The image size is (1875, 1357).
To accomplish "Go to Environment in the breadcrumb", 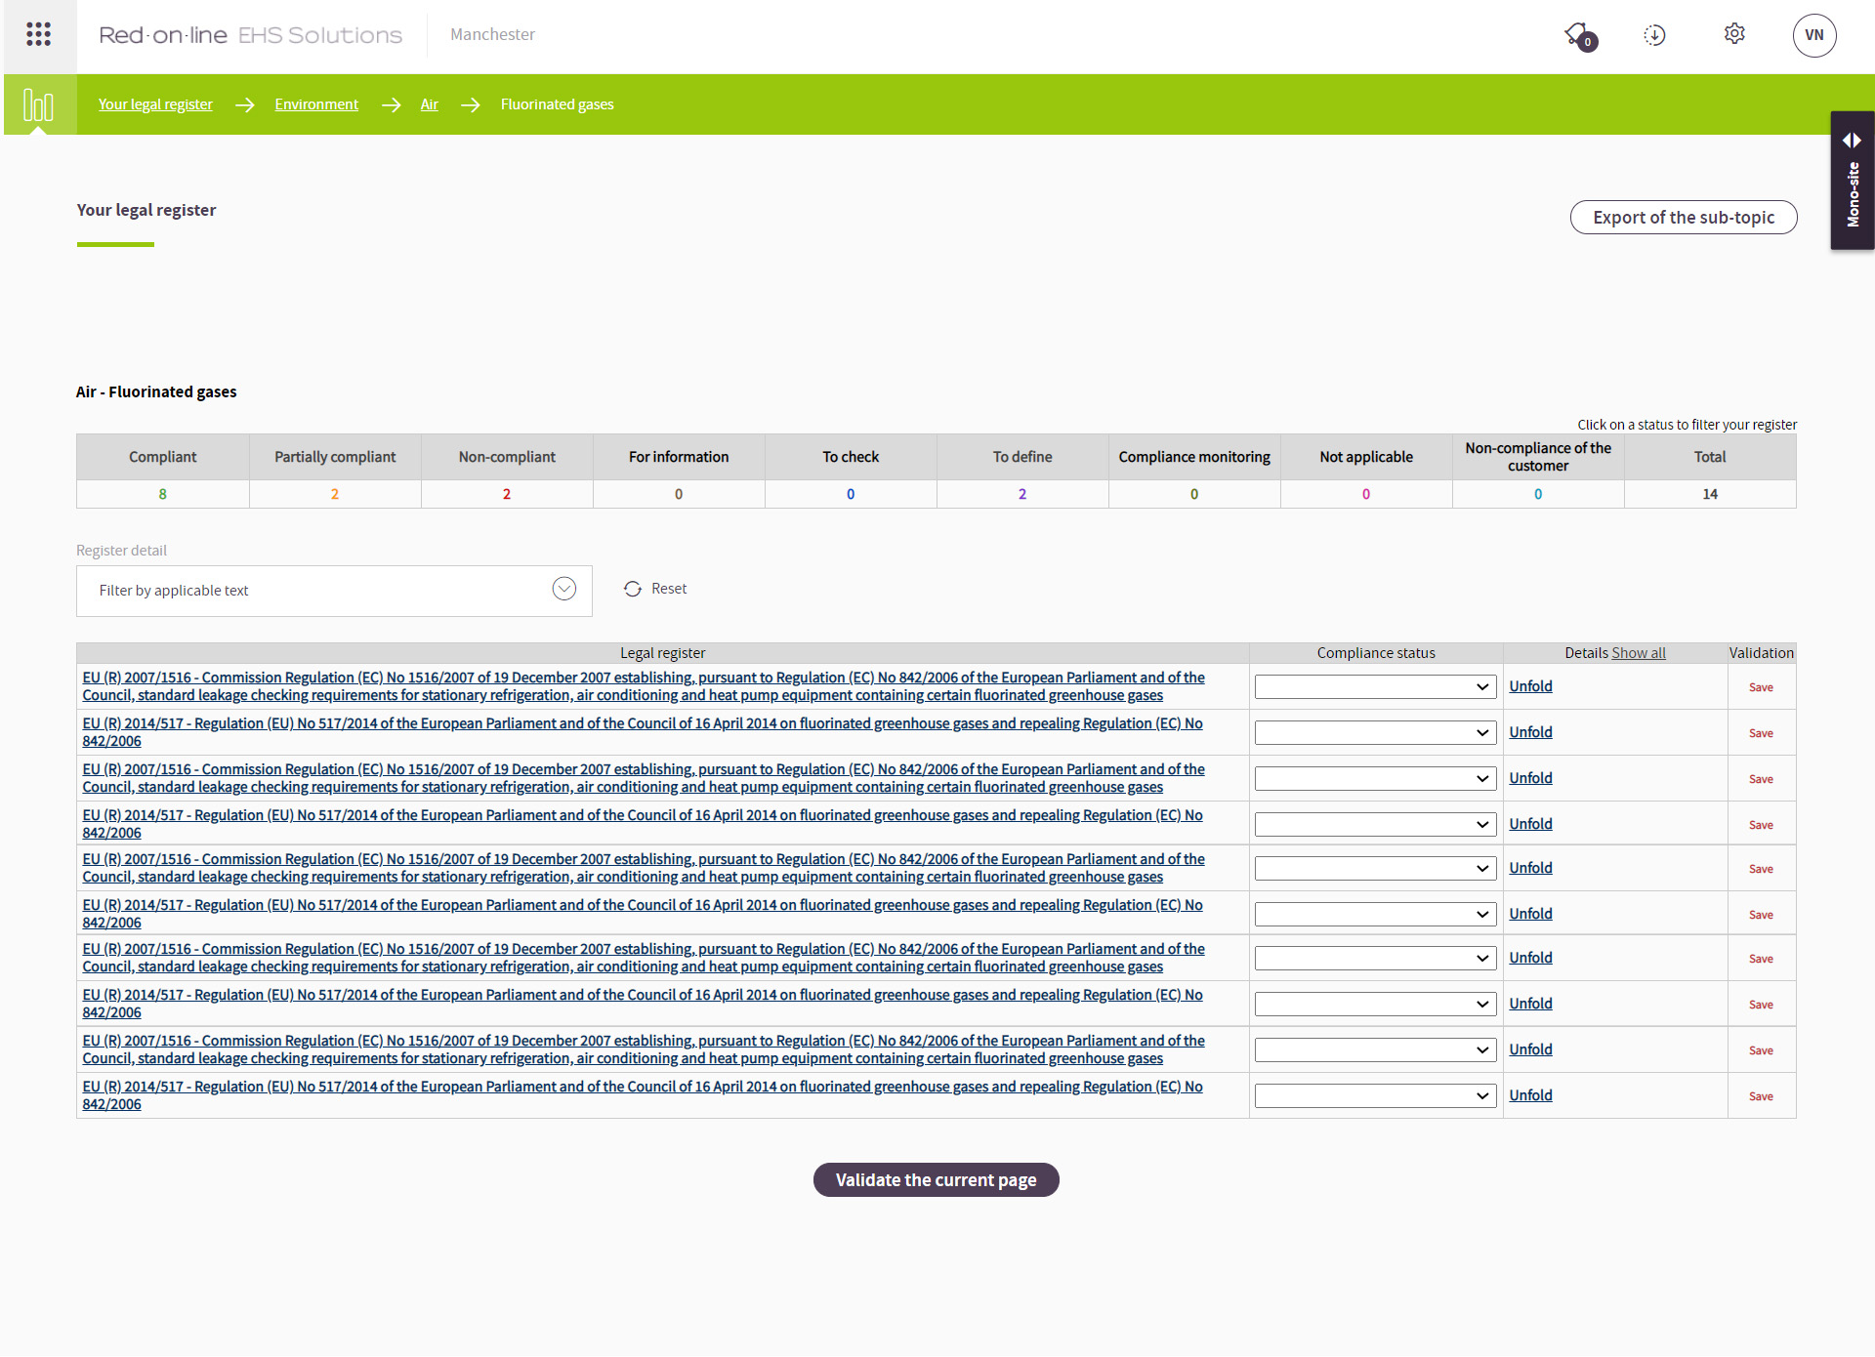I will click(x=316, y=104).
